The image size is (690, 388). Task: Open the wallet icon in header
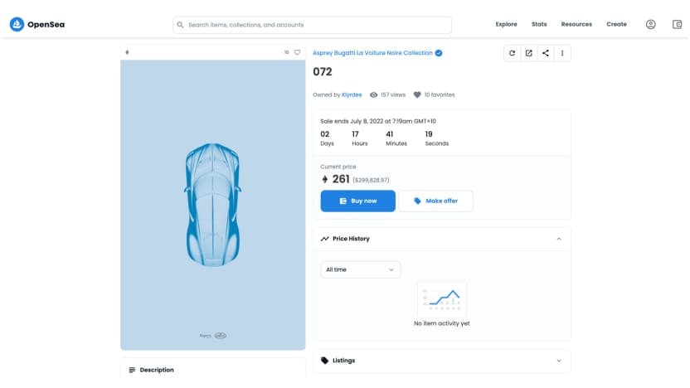click(677, 24)
